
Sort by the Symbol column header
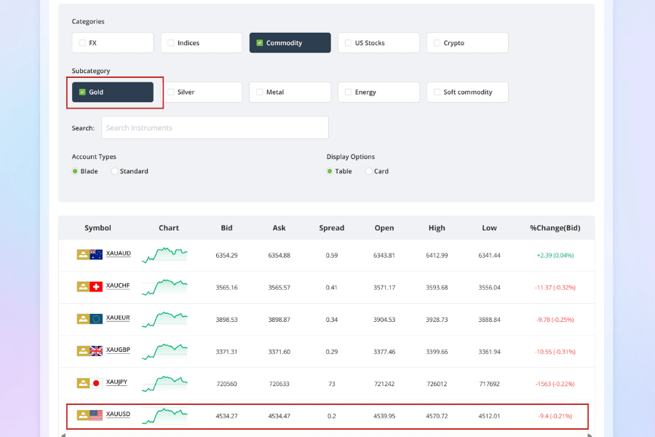click(x=98, y=228)
